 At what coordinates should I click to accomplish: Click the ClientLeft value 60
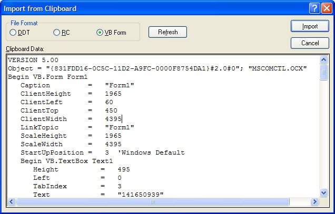109,102
